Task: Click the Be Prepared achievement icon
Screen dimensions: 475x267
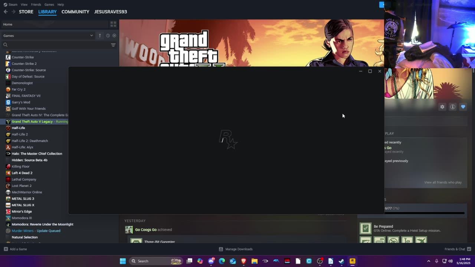Action: tap(366, 228)
